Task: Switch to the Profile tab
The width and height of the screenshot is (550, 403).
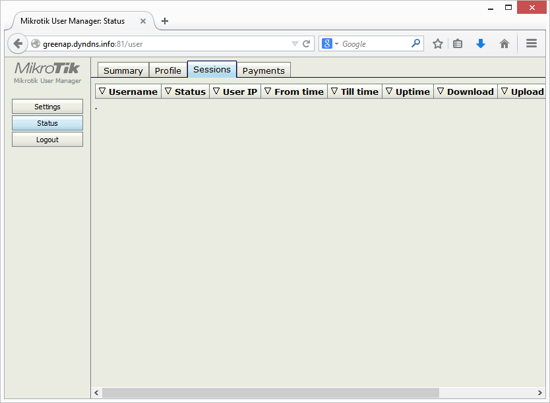Action: pyautogui.click(x=168, y=70)
